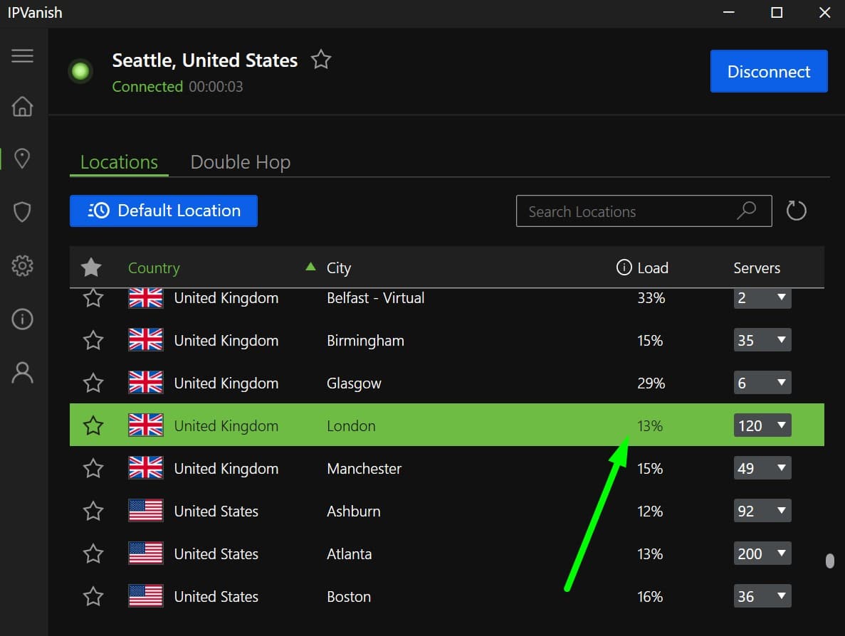The image size is (845, 636).
Task: Sort by the Country column header
Action: [154, 267]
